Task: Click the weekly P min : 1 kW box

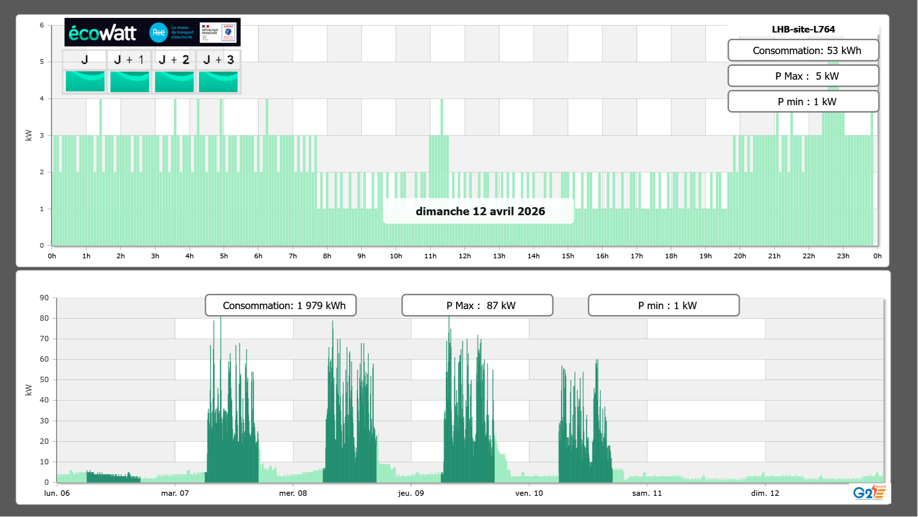Action: point(664,305)
